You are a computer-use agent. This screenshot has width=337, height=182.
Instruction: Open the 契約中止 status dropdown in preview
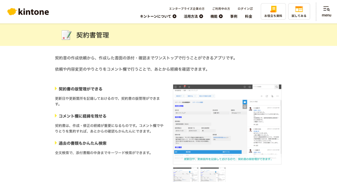click(x=192, y=96)
